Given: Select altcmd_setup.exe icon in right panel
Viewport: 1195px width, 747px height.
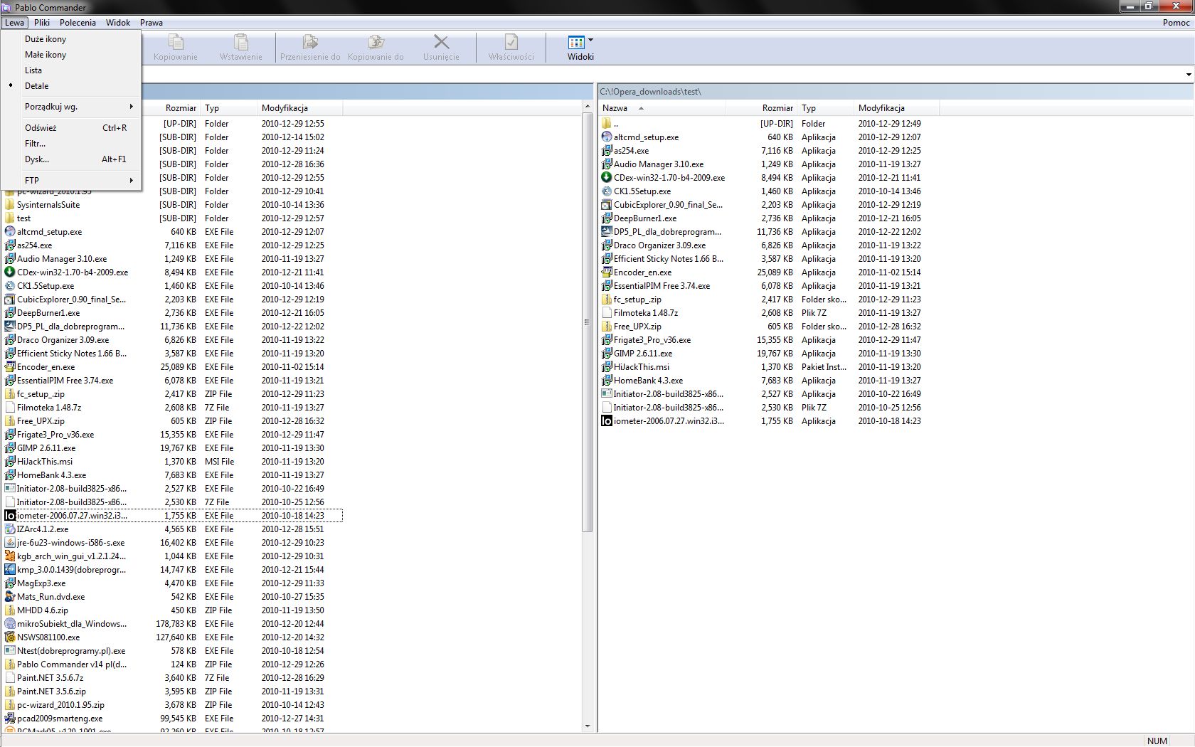Looking at the screenshot, I should pyautogui.click(x=607, y=137).
